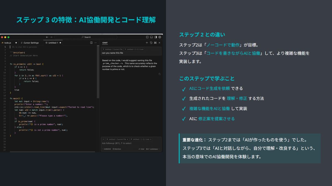Toggle the bottom panel layout button
The width and height of the screenshot is (332, 186).
click(x=151, y=37)
